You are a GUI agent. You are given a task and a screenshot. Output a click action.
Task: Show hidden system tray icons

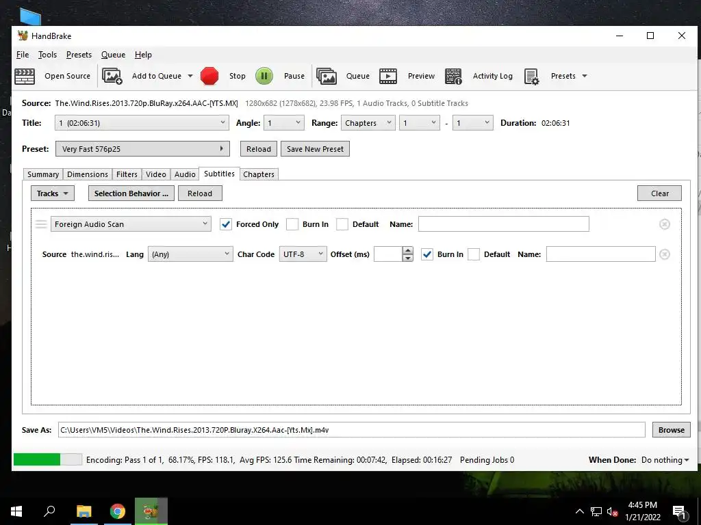[x=579, y=511]
